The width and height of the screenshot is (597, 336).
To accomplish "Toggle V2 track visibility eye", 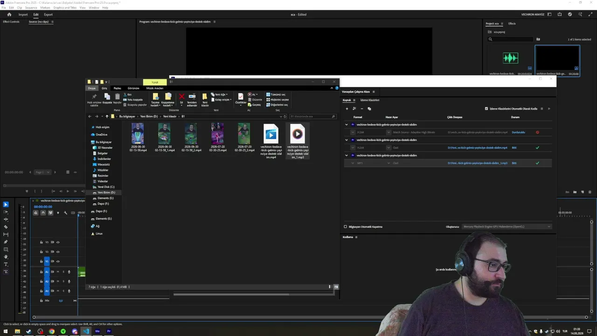I will tap(58, 252).
